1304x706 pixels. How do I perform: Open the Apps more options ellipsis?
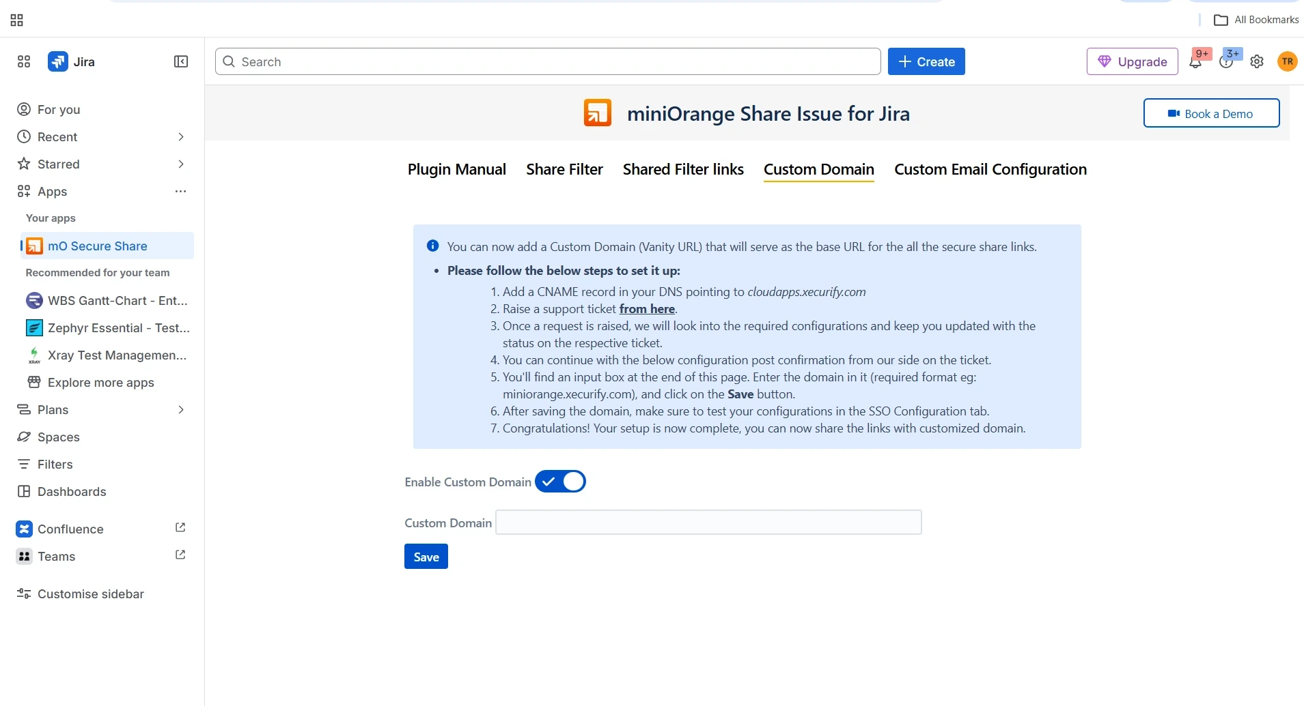click(180, 191)
